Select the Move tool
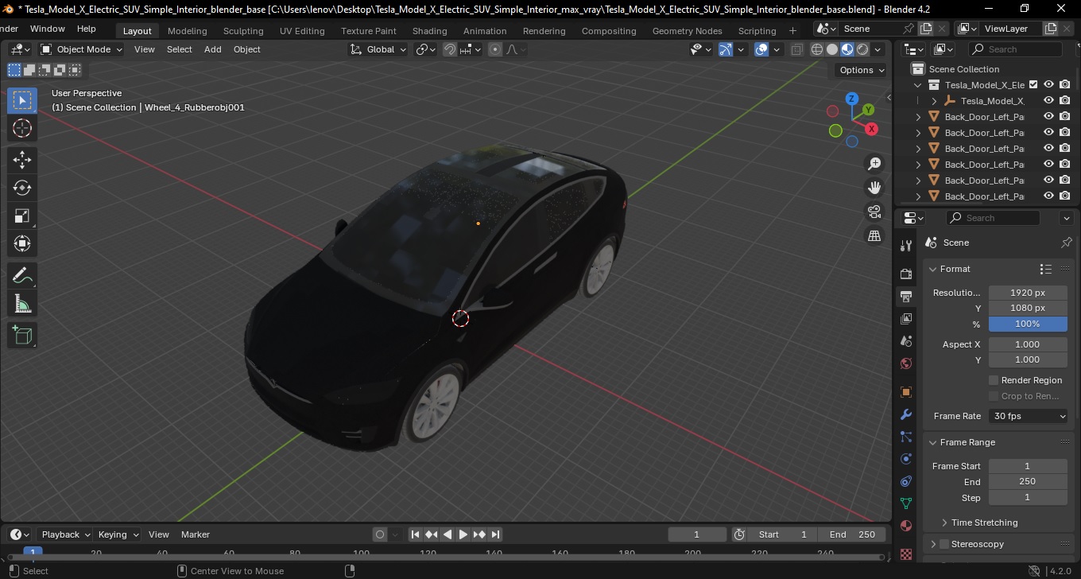 22,160
